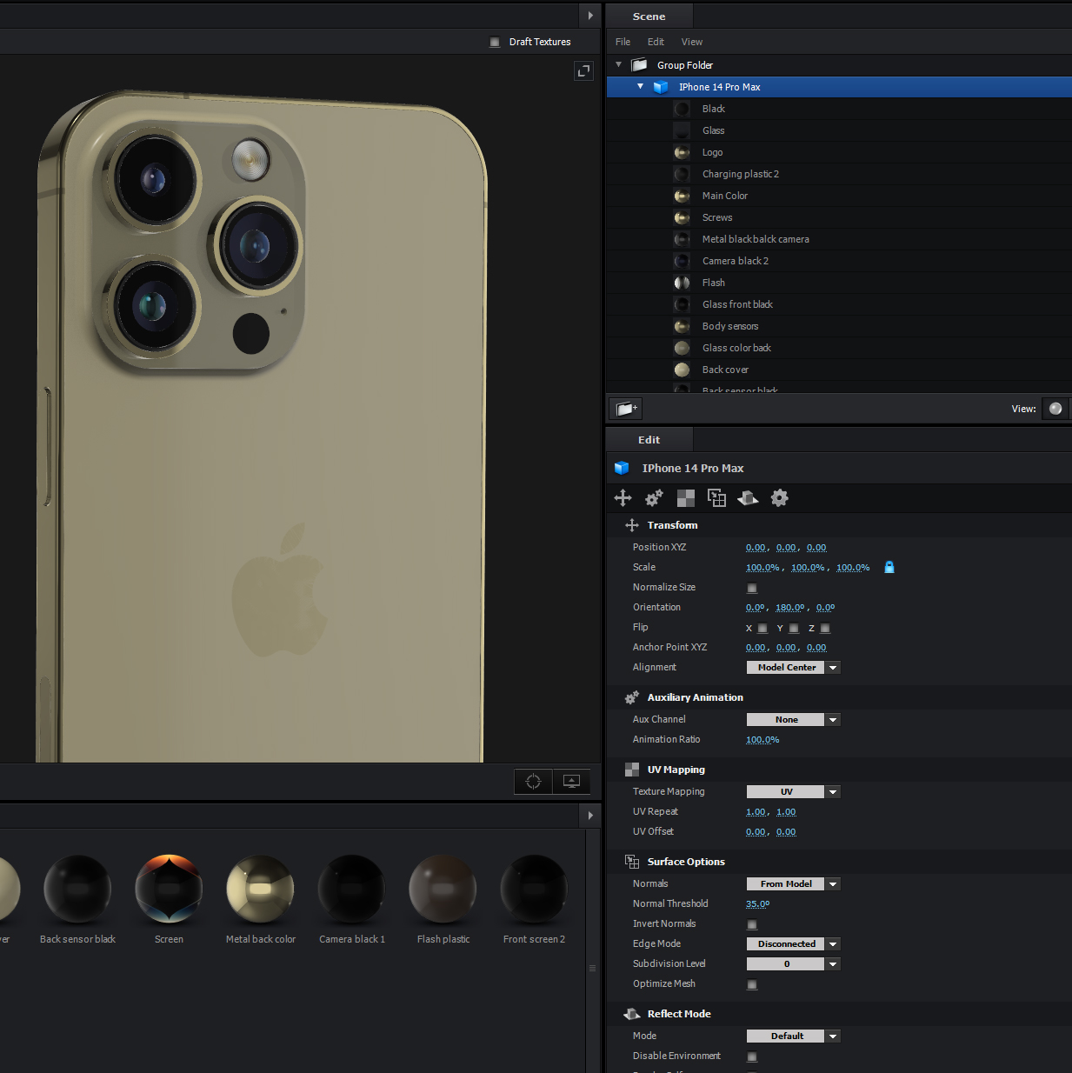Select the Screen material ball
1072x1073 pixels.
click(x=169, y=889)
